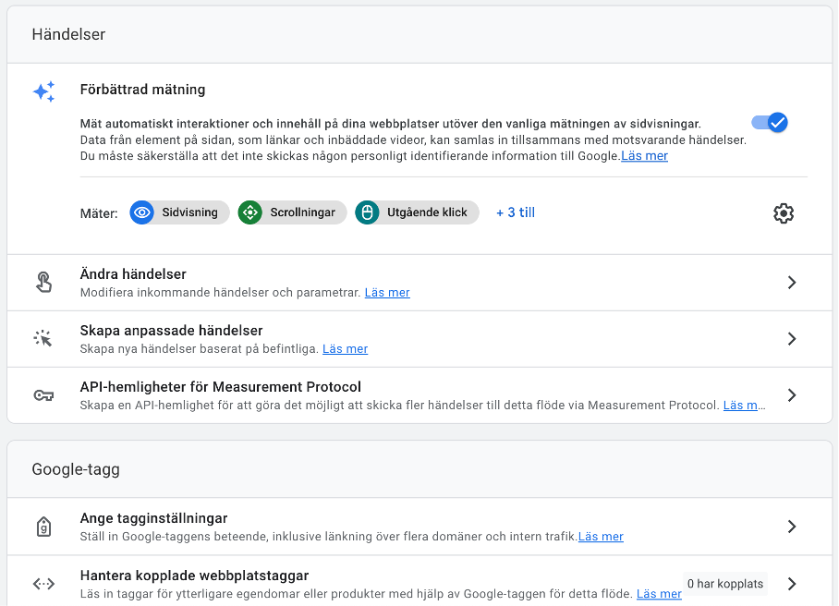The image size is (839, 606).
Task: Open Läs mer link for kopplade webbplatstaggar
Action: coord(659,594)
